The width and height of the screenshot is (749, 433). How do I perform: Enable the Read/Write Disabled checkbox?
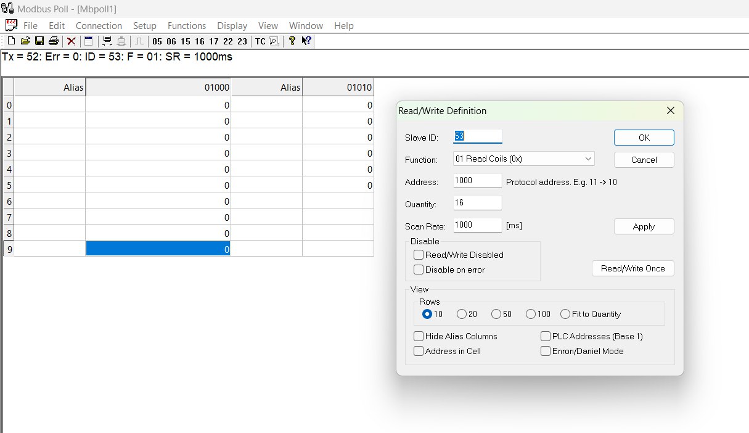pyautogui.click(x=419, y=255)
